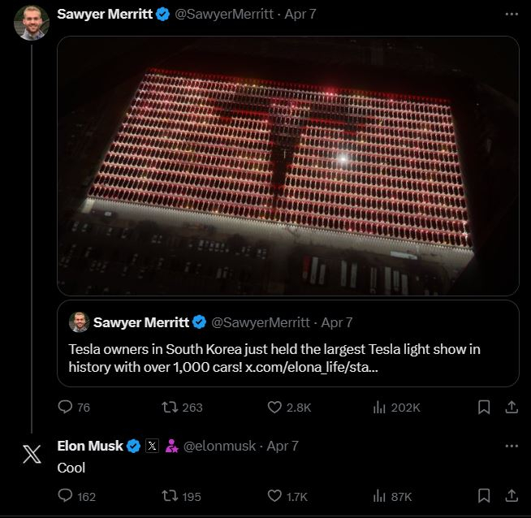This screenshot has width=531, height=518.
Task: Open Elon Musk's X logo avatar
Action: coord(32,454)
